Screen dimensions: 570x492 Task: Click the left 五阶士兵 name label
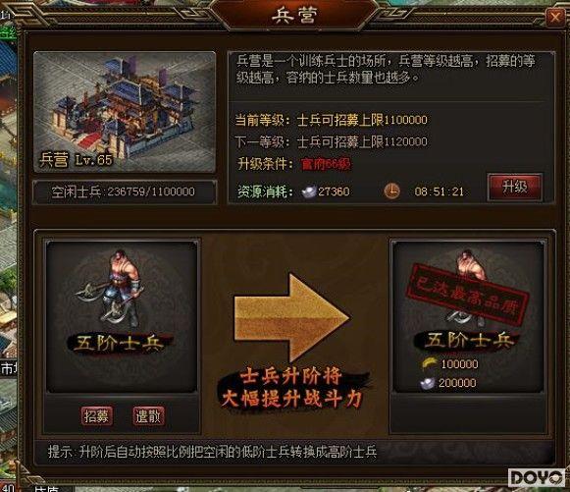coord(119,344)
